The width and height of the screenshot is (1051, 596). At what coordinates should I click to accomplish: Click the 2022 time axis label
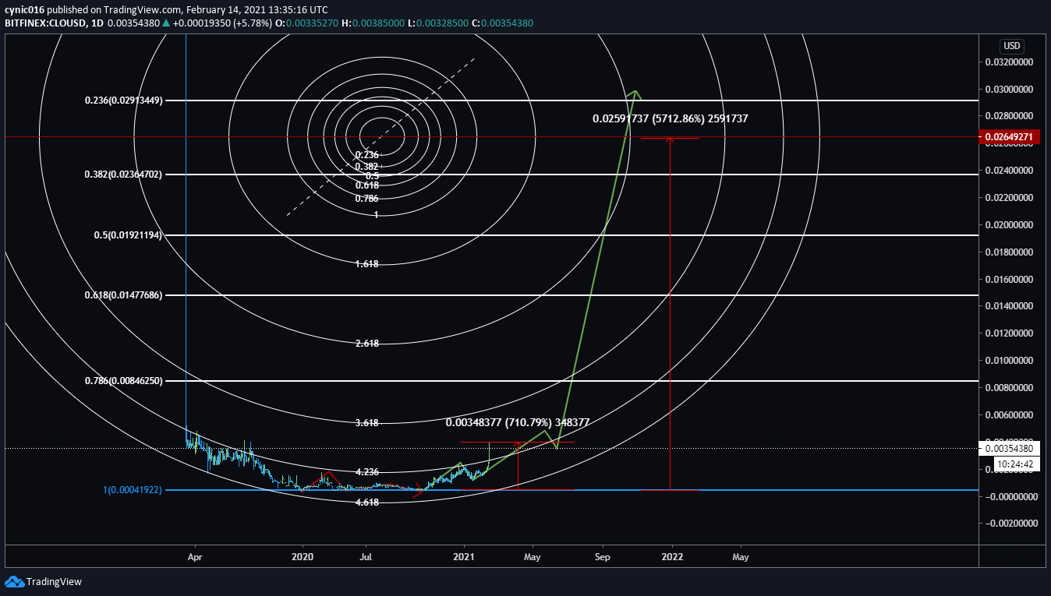tap(672, 557)
